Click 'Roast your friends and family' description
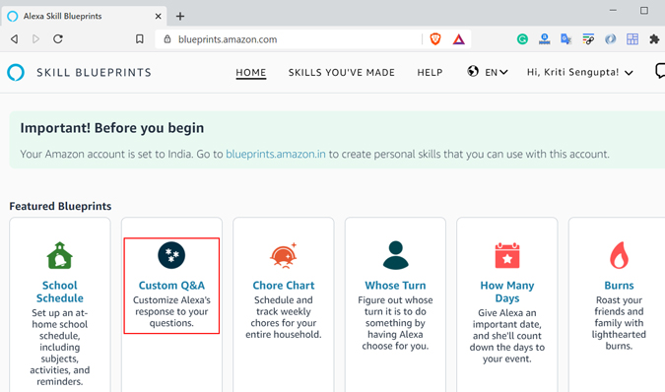Screen dimensions: 665x392 click(x=619, y=323)
